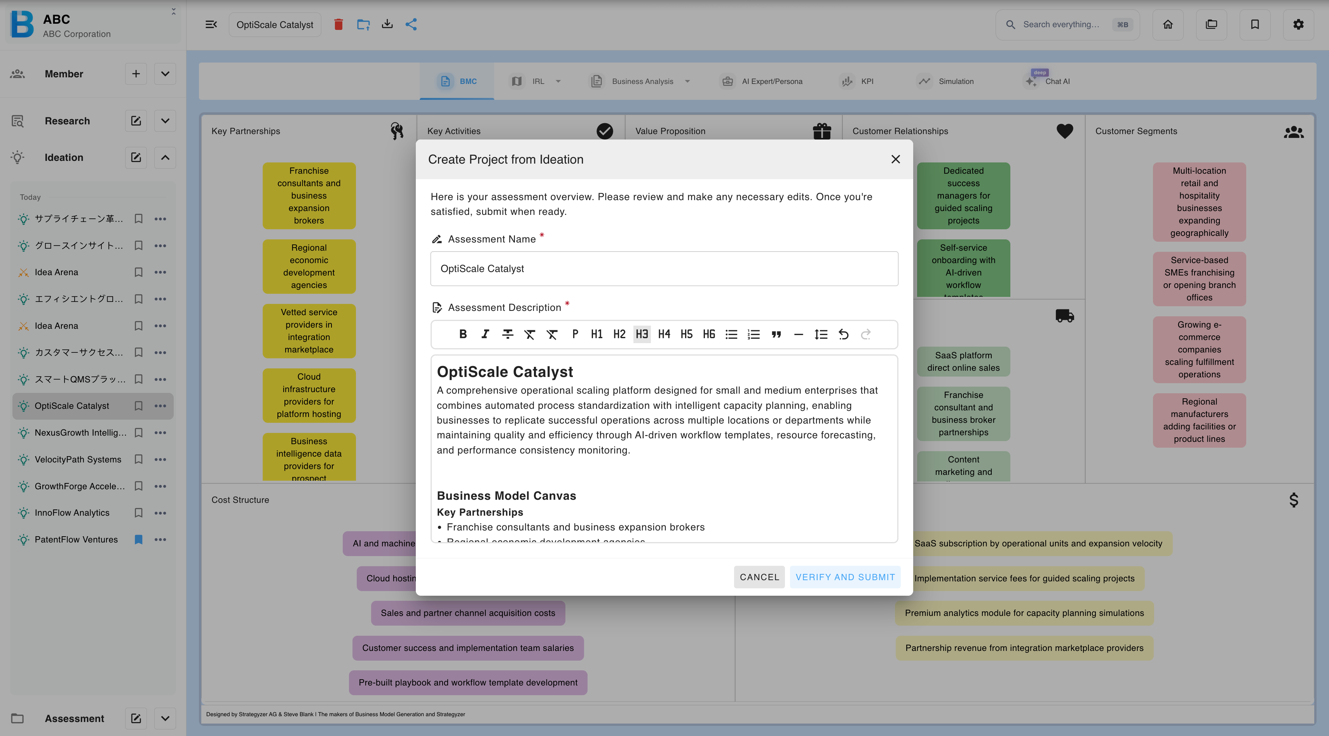Apply H5 heading style
Viewport: 1329px width, 736px height.
coord(686,334)
